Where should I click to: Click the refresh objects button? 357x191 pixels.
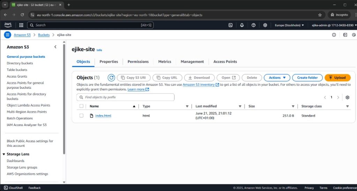pos(111,78)
